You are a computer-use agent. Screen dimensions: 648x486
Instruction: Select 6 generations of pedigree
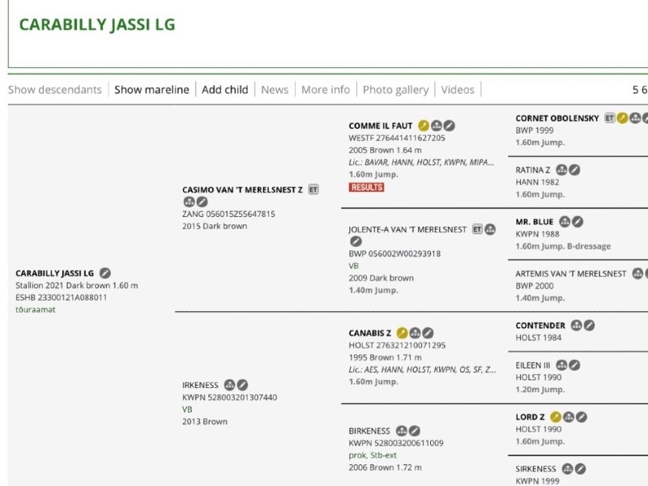[646, 90]
